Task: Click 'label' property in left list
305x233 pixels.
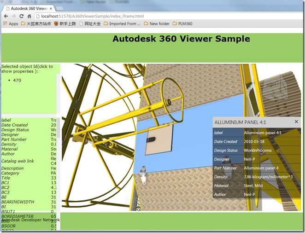Action: pyautogui.click(x=6, y=120)
